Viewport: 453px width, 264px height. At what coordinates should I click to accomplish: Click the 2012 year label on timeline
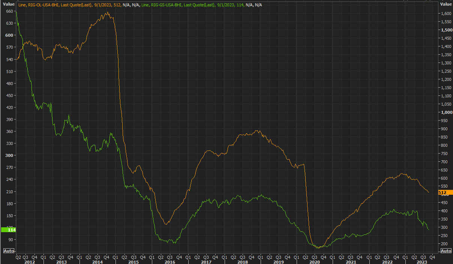pyautogui.click(x=30, y=262)
